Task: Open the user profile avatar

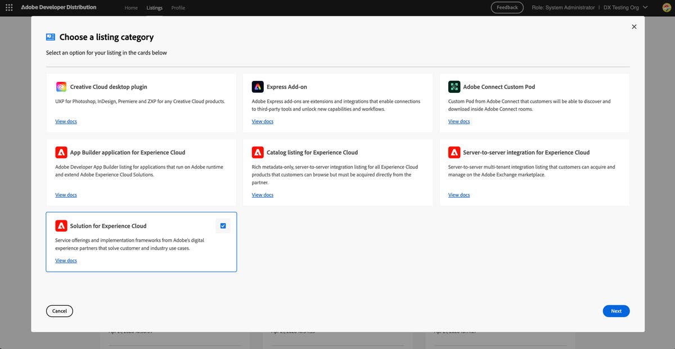Action: 666,7
